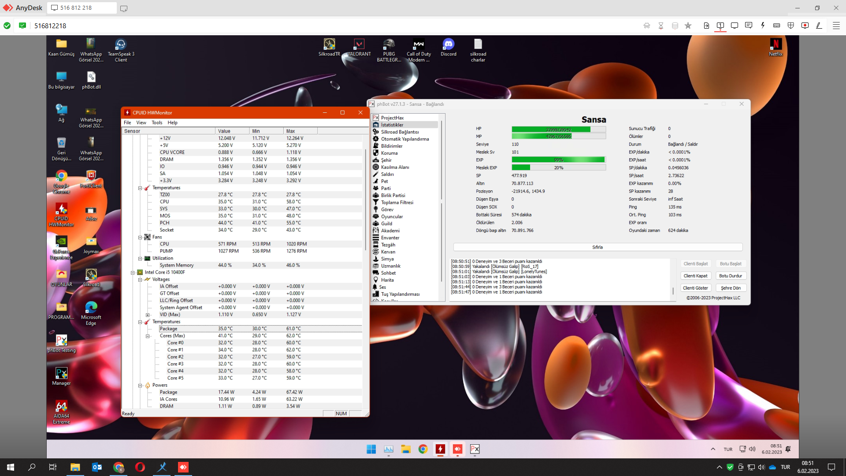Screen dimensions: 846x476
Task: Open AnyDesk chat bubble icon
Action: (749, 26)
